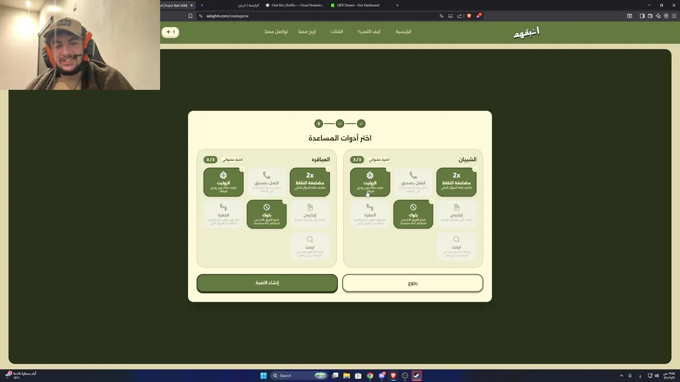Screen dimensions: 680x382
Task: Open the weather widget on taskbar
Action: point(21,375)
